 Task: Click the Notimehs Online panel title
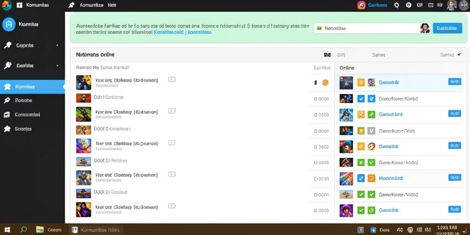click(x=95, y=55)
